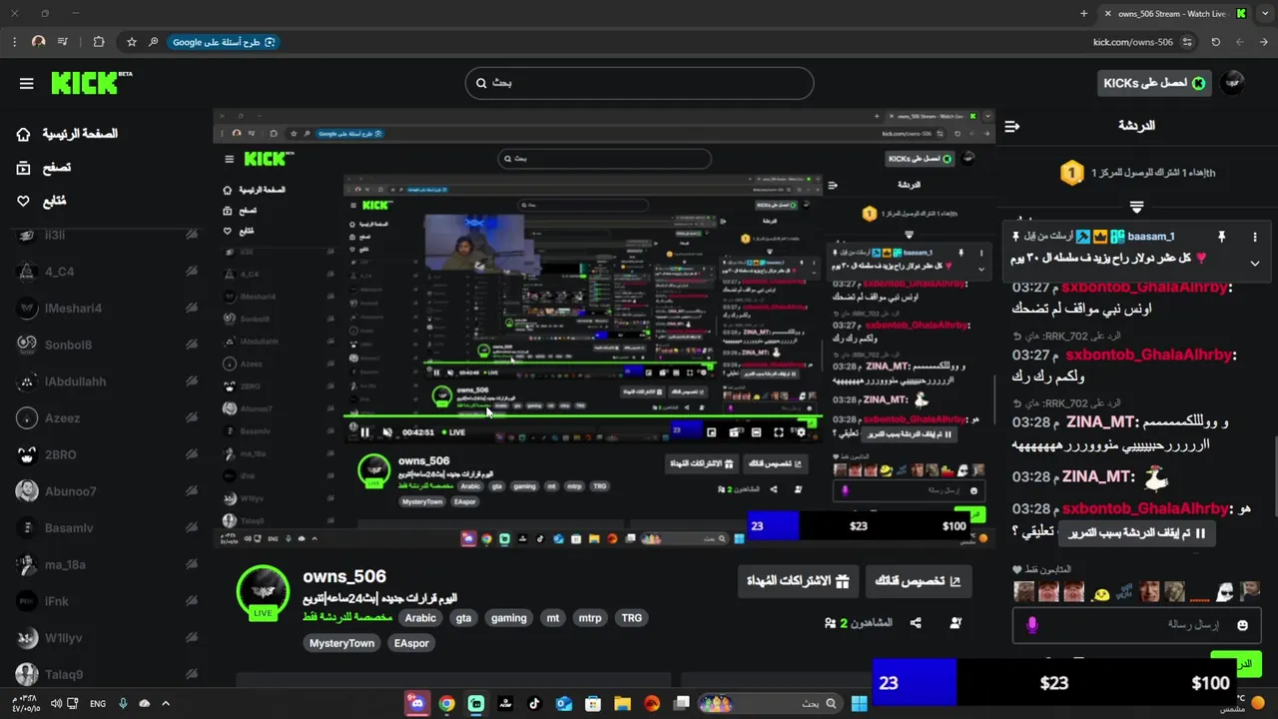The image size is (1278, 719).
Task: Click kick.com/owns-506 address bar
Action: point(1132,42)
